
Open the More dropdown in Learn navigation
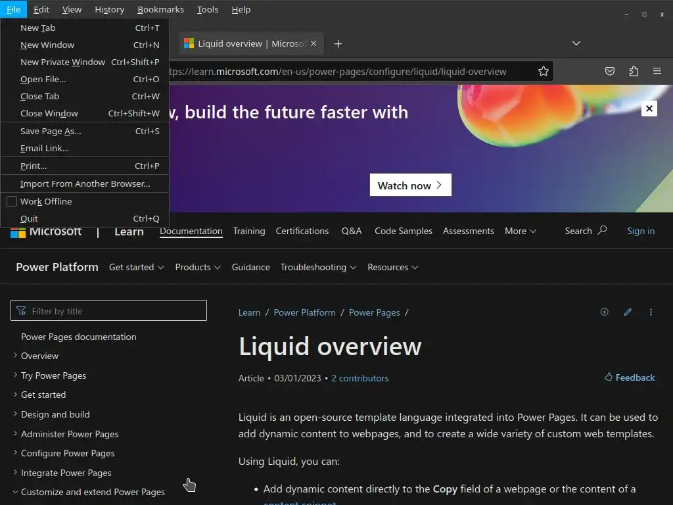pos(521,231)
